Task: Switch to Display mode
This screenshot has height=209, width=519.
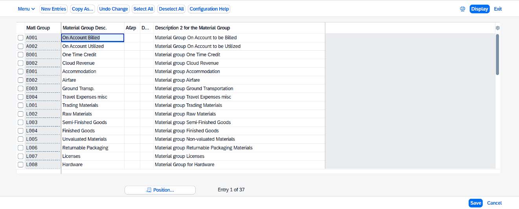Action: pos(479,9)
